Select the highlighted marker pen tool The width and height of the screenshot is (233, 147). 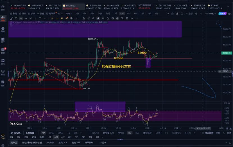98,19
